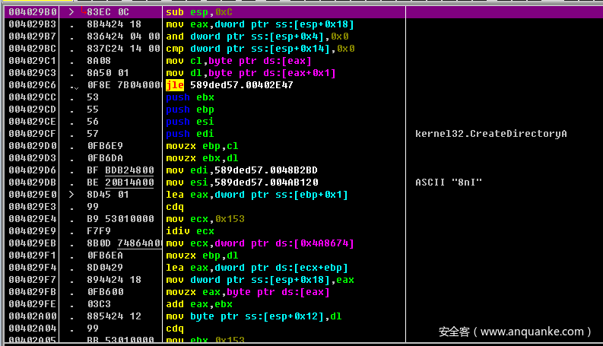The height and width of the screenshot is (346, 603).
Task: Click the kernel32.CreateDirectoryA comment
Action: point(491,134)
